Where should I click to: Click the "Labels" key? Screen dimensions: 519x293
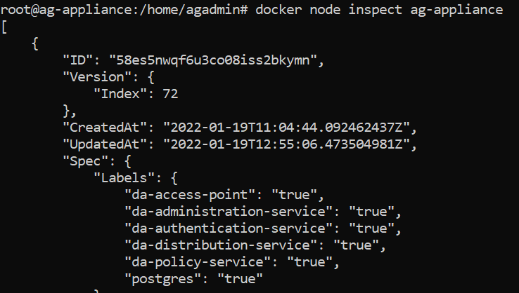[120, 178]
